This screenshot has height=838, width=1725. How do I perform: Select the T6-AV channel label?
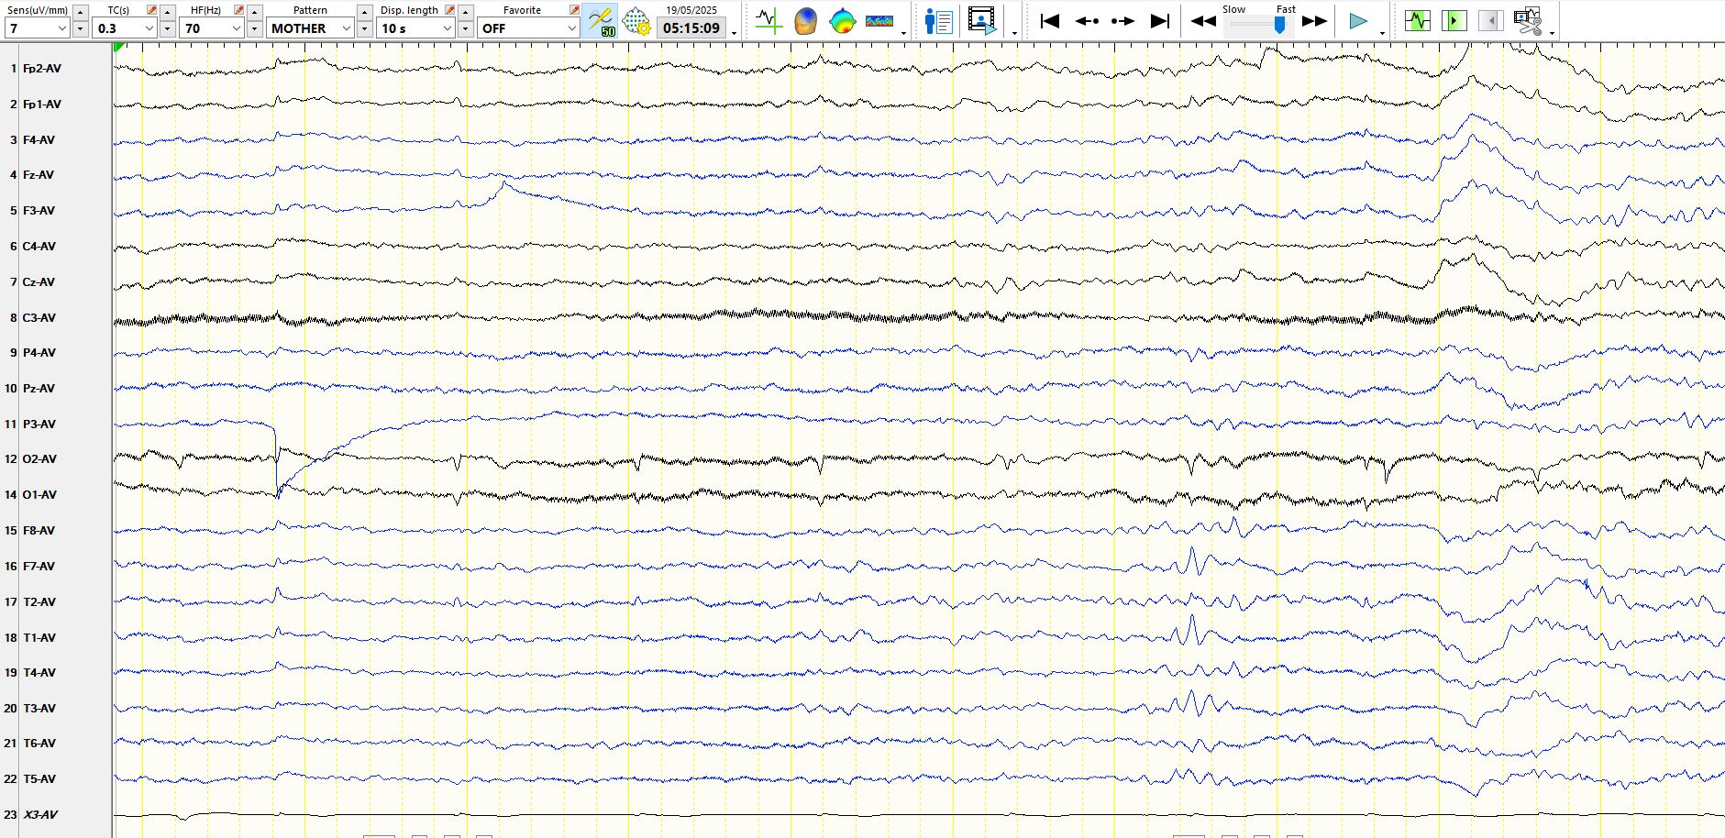point(39,744)
